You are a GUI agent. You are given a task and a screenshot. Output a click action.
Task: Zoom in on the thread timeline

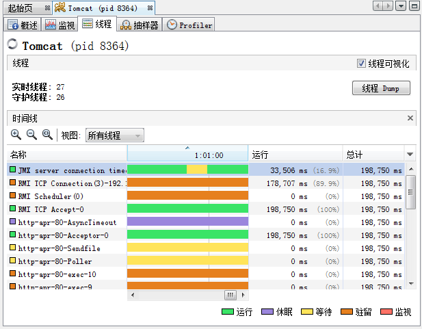[x=16, y=135]
